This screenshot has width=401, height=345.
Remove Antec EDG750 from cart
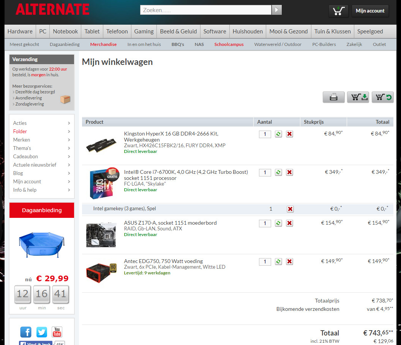click(289, 262)
